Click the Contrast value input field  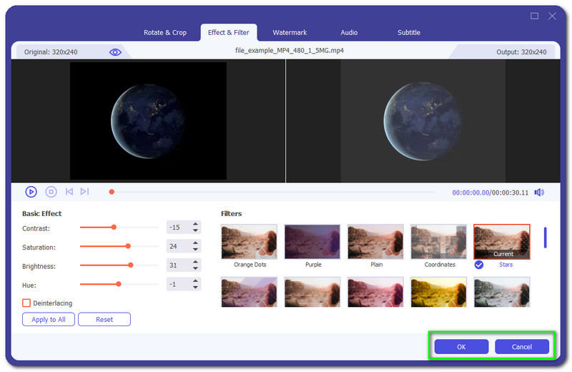tap(177, 227)
